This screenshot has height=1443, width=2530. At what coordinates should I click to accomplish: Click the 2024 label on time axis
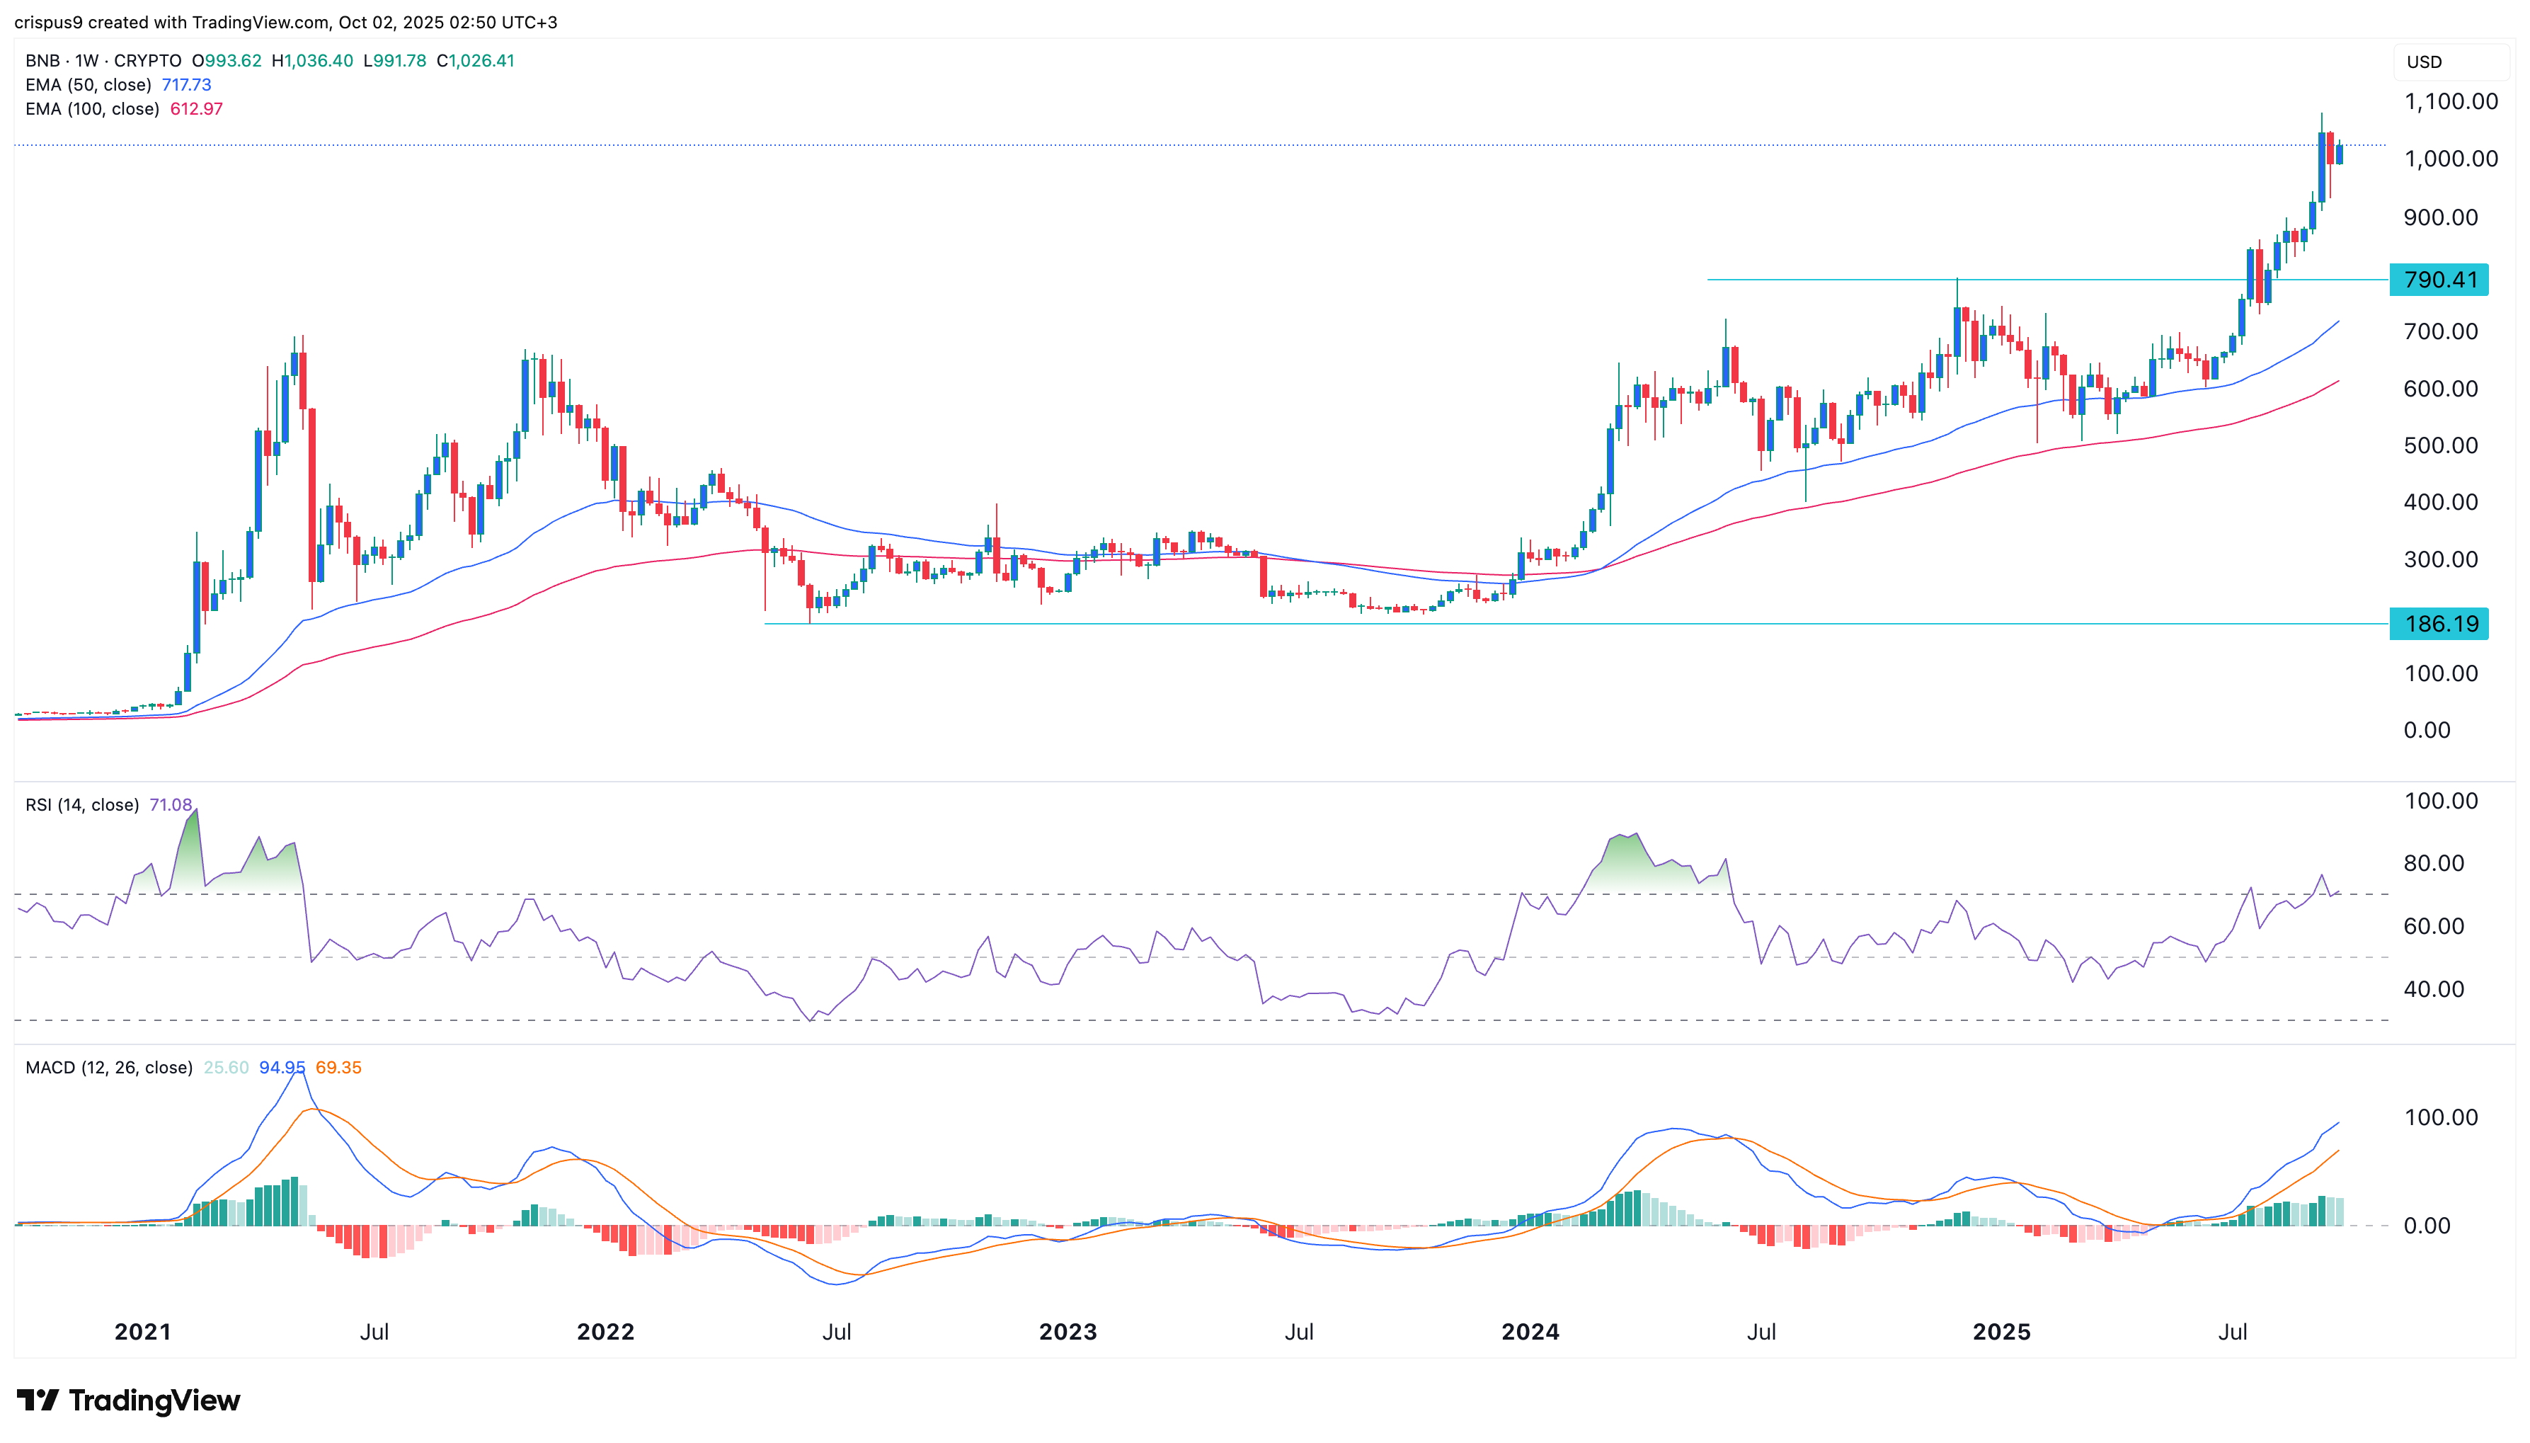pyautogui.click(x=1530, y=1331)
